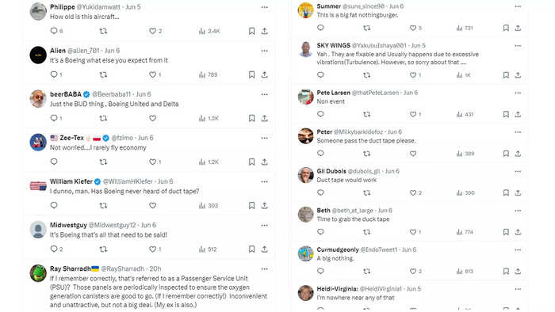
Task: Like Philippe's tweet about the aircraft's age
Action: coord(152,31)
